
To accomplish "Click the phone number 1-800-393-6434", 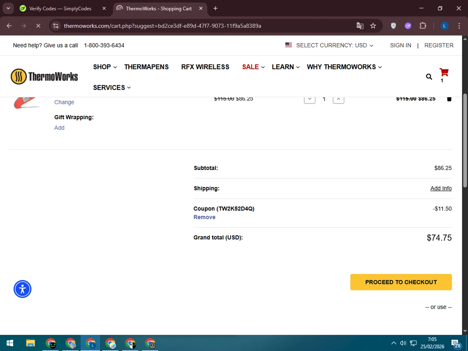I will tap(104, 45).
